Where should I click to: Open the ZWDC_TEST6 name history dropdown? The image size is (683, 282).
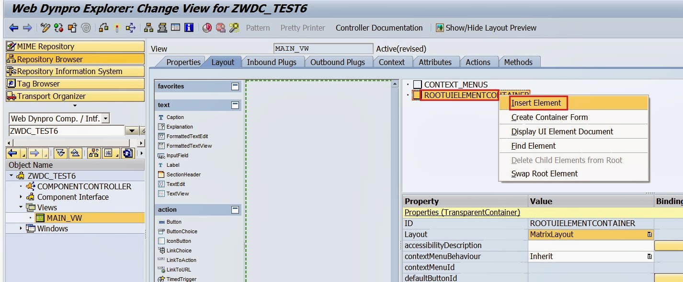pyautogui.click(x=132, y=131)
